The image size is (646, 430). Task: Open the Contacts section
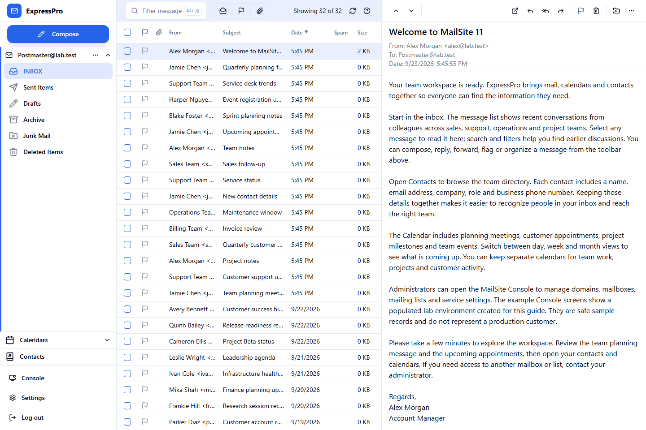click(x=58, y=357)
